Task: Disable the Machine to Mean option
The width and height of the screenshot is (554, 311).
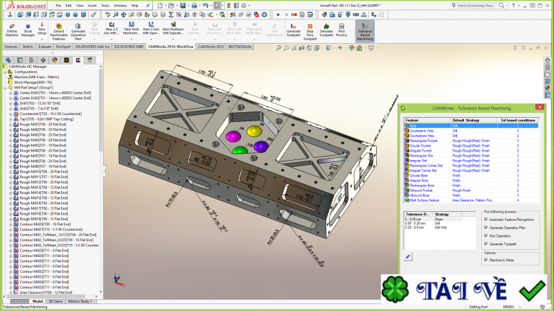Action: click(486, 259)
